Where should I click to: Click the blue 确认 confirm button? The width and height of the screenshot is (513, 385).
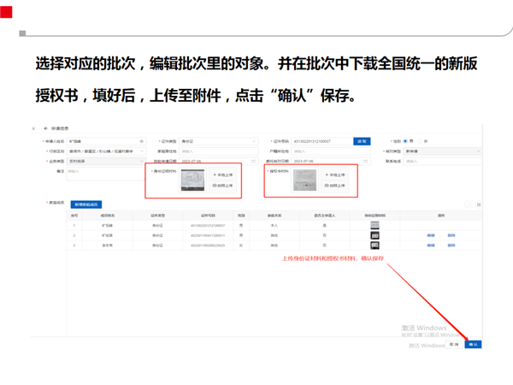[x=473, y=345]
